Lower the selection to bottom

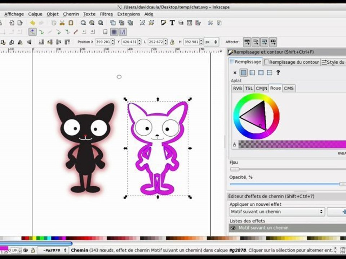coord(41,42)
